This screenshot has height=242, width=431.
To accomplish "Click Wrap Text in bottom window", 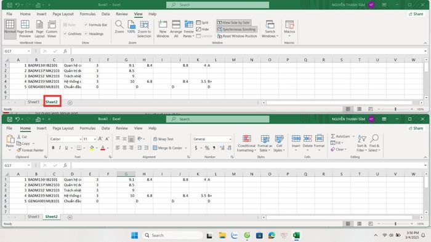I will (x=163, y=139).
